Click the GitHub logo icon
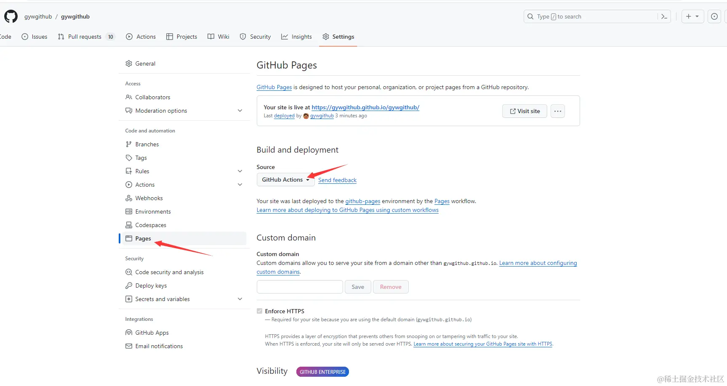Viewport: 727px width, 386px height. (x=11, y=16)
